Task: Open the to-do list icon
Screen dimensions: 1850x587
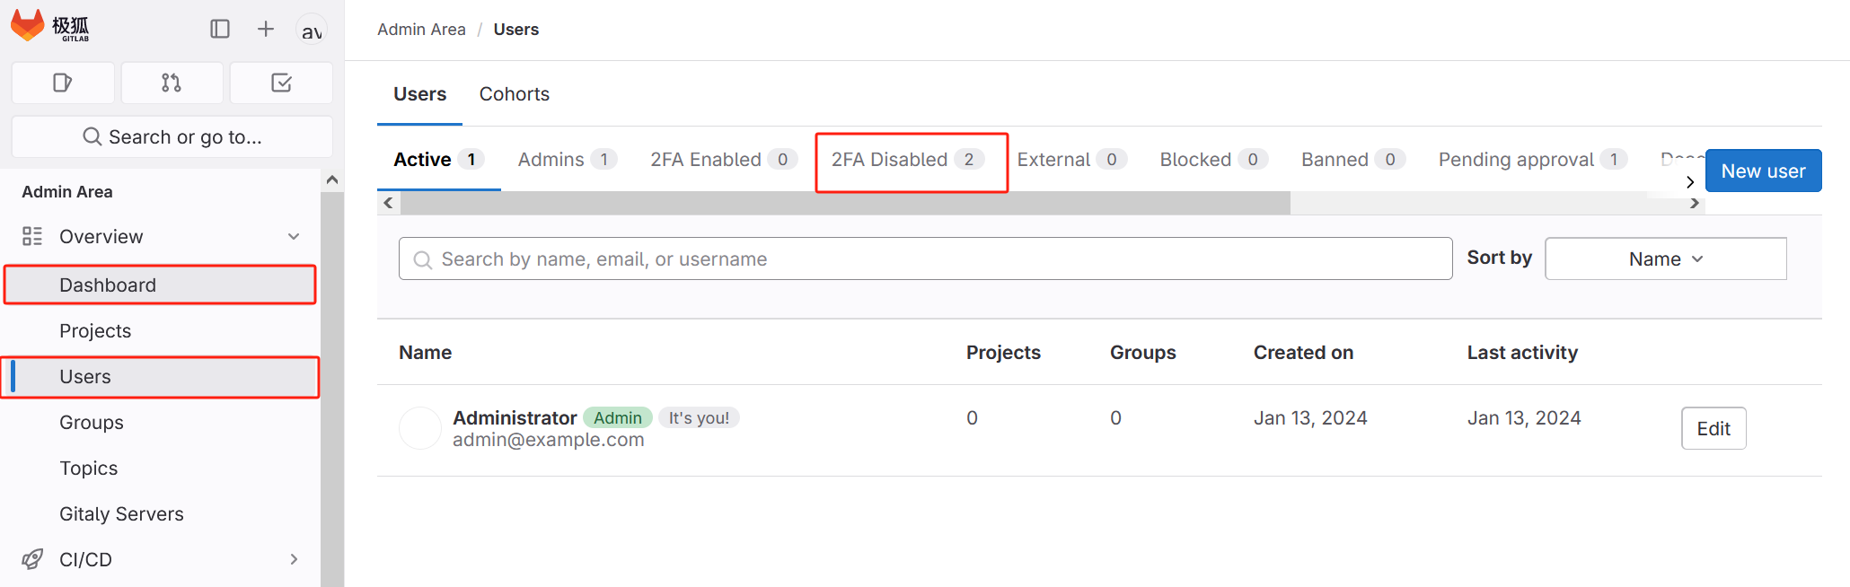Action: click(281, 83)
